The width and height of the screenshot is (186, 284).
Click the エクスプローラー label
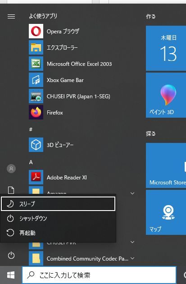coord(62,48)
